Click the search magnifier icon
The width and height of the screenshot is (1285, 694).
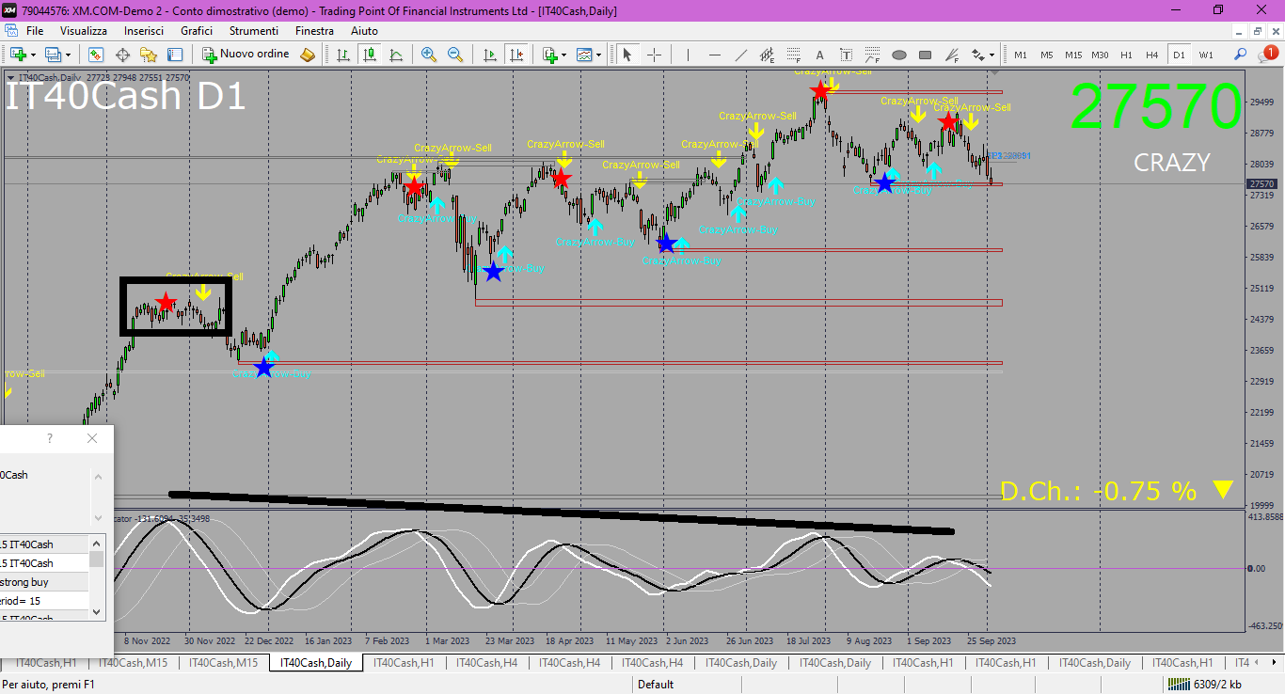point(1241,55)
